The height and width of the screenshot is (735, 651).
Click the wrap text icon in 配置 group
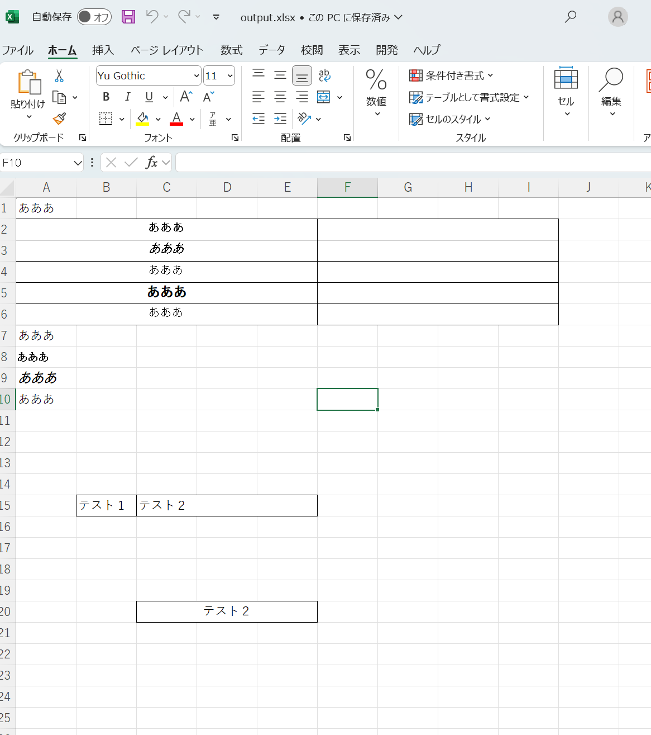tap(324, 75)
